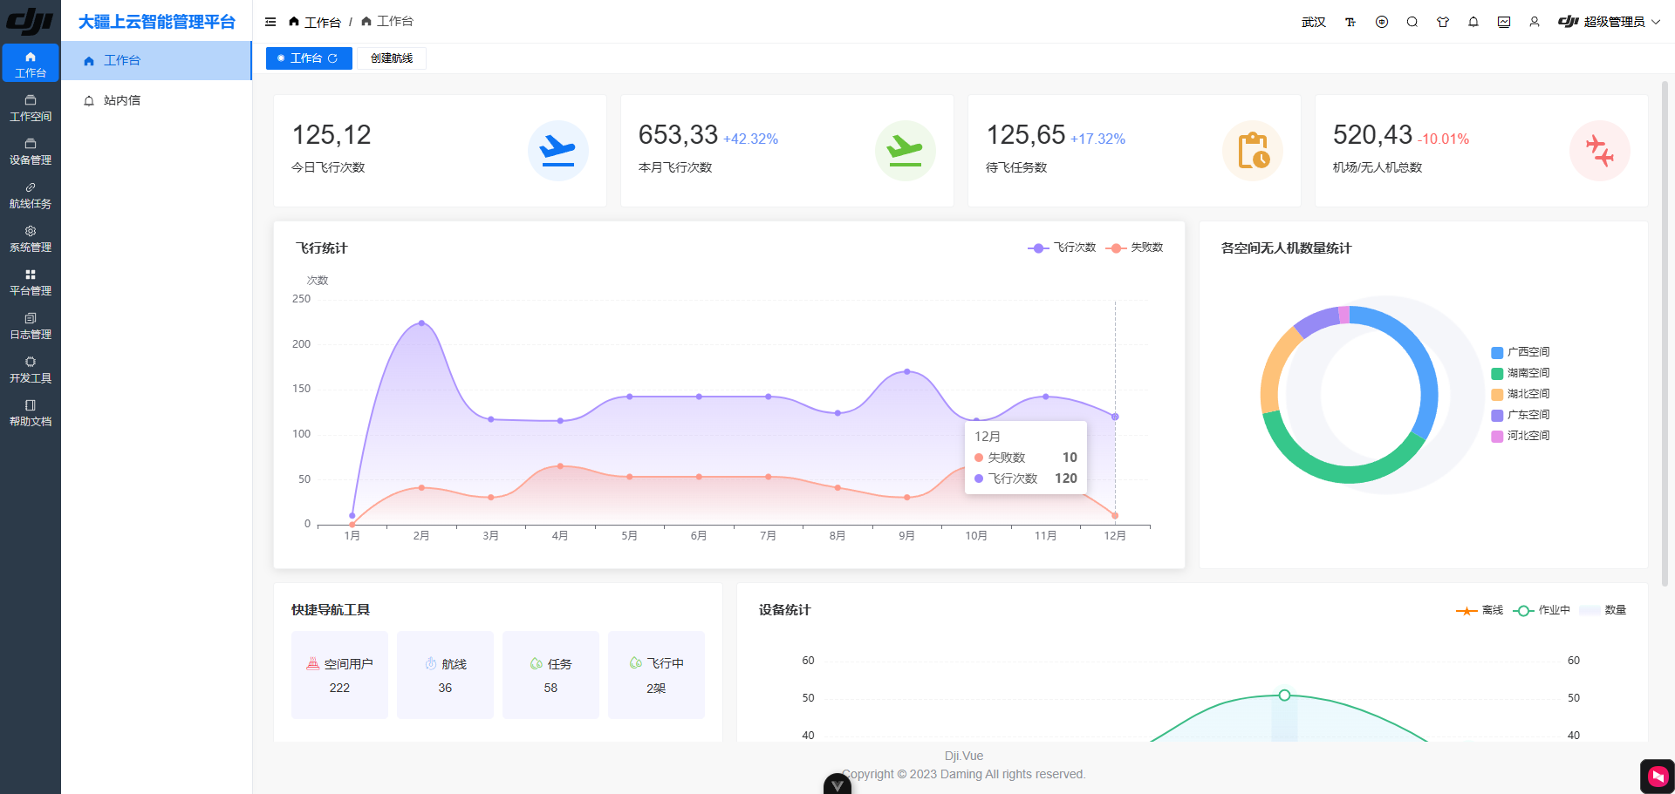Toggle 作业中 series in 设备统计 legend
Screen dimensions: 1675x794
pyautogui.click(x=1542, y=610)
